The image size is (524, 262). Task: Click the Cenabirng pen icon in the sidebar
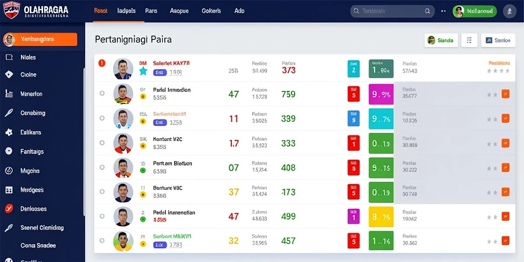(9, 113)
